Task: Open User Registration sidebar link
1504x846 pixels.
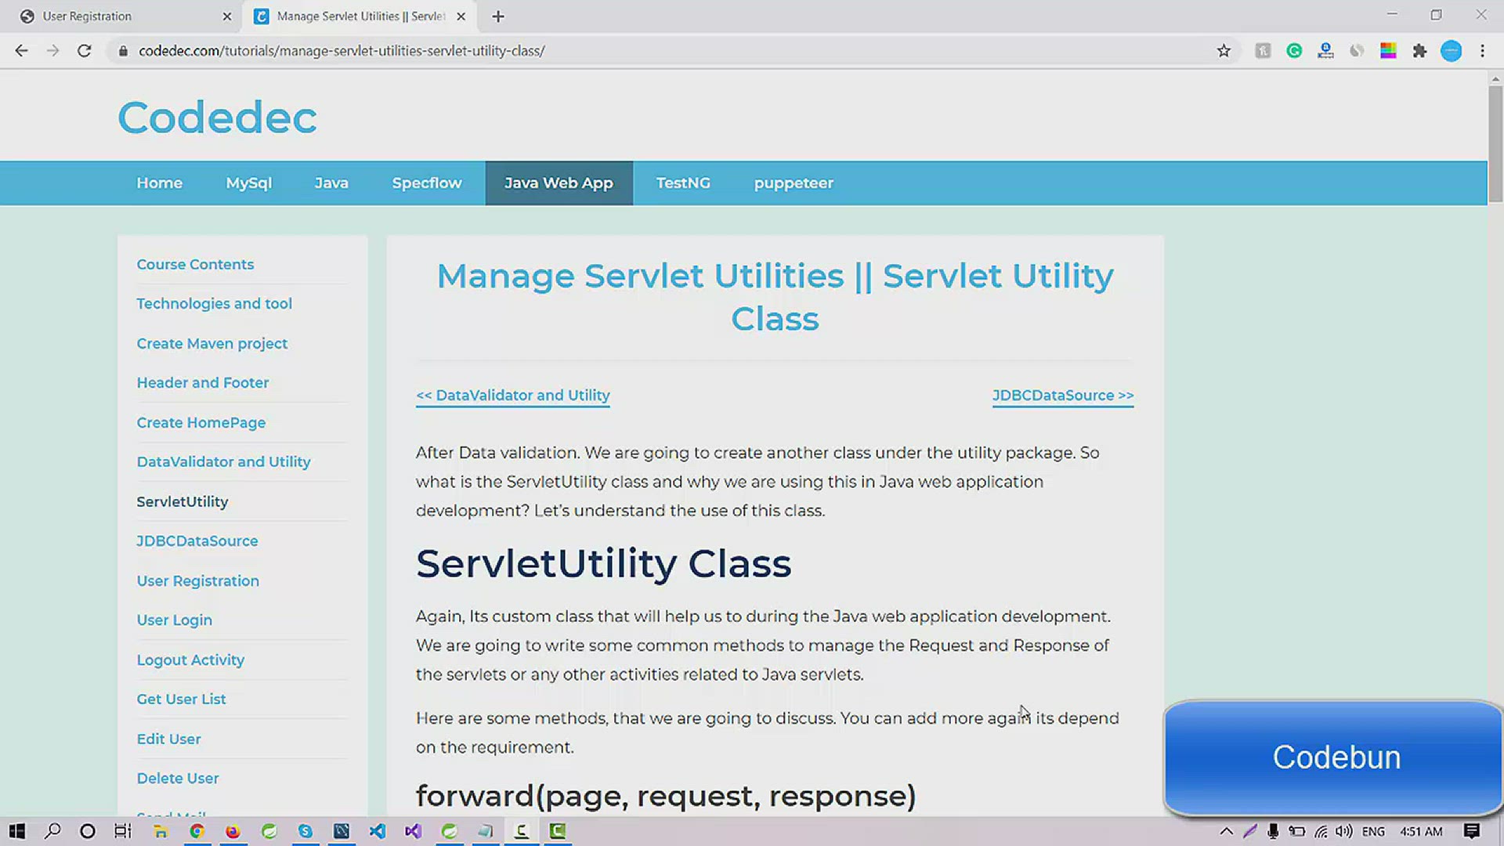Action: (197, 581)
